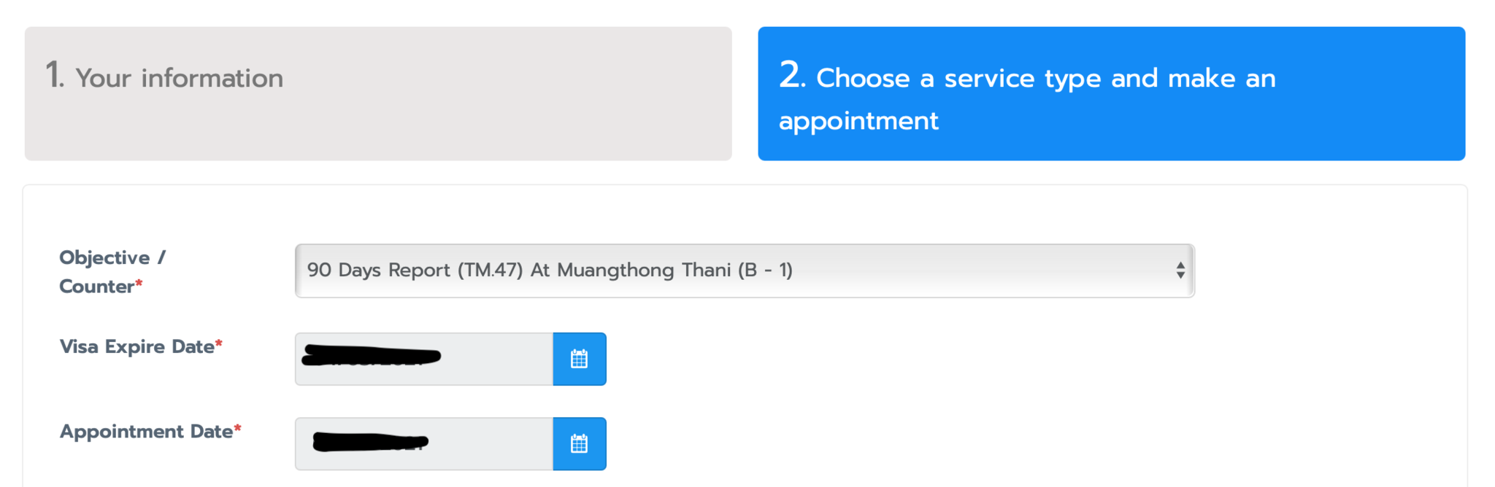The height and width of the screenshot is (487, 1495).
Task: Click the Objective / Counter label
Action: (x=112, y=271)
